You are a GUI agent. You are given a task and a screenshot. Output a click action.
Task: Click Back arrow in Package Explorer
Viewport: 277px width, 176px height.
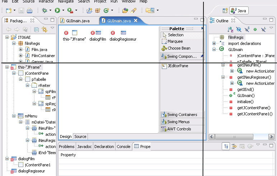click(9, 29)
